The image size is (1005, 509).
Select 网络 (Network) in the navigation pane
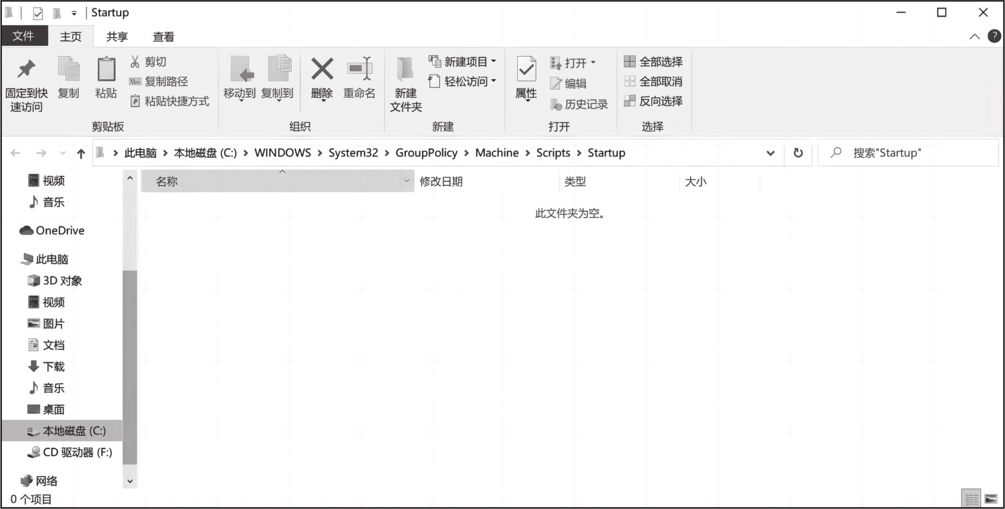click(x=39, y=480)
